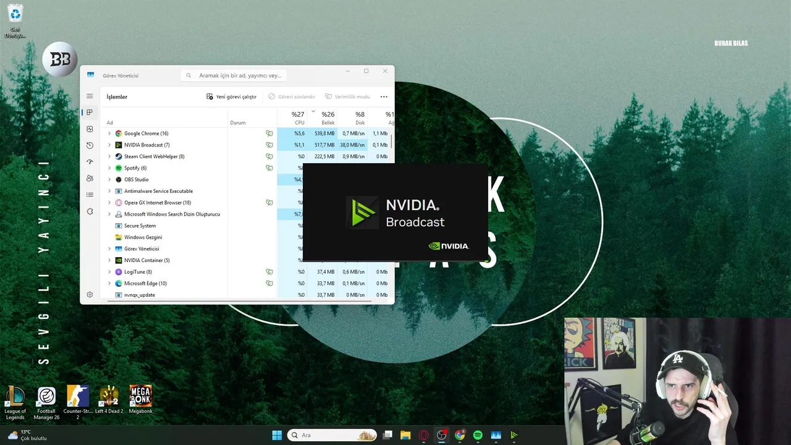Select the Processes page icon in sidebar
Screen dimensions: 791x445
click(90, 112)
